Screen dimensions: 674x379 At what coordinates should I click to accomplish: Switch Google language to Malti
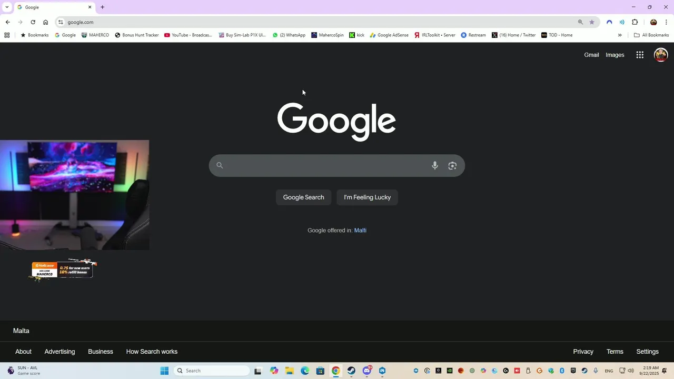tap(360, 231)
